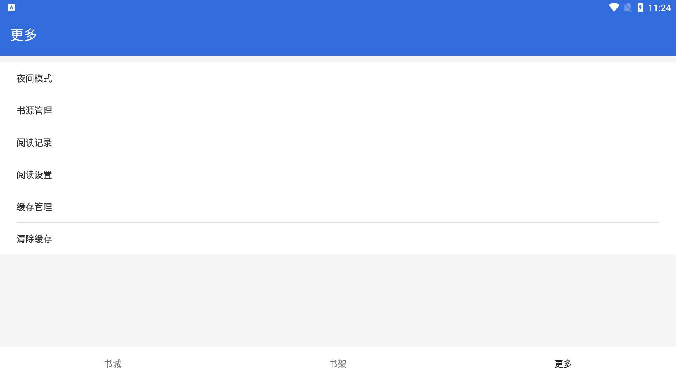Switch to the 书城 tab

pyautogui.click(x=112, y=364)
